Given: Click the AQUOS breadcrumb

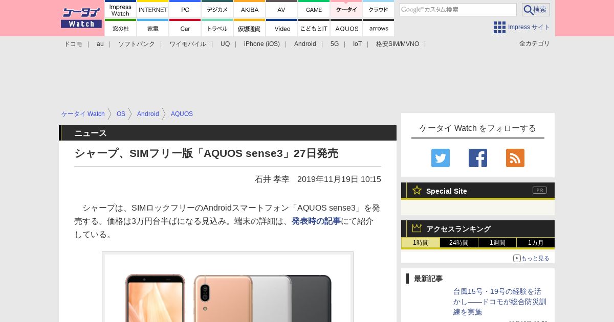Looking at the screenshot, I should tap(182, 114).
